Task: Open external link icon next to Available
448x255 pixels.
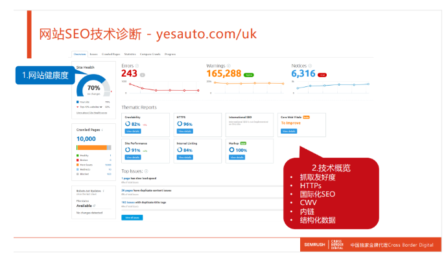Action: 94,206
